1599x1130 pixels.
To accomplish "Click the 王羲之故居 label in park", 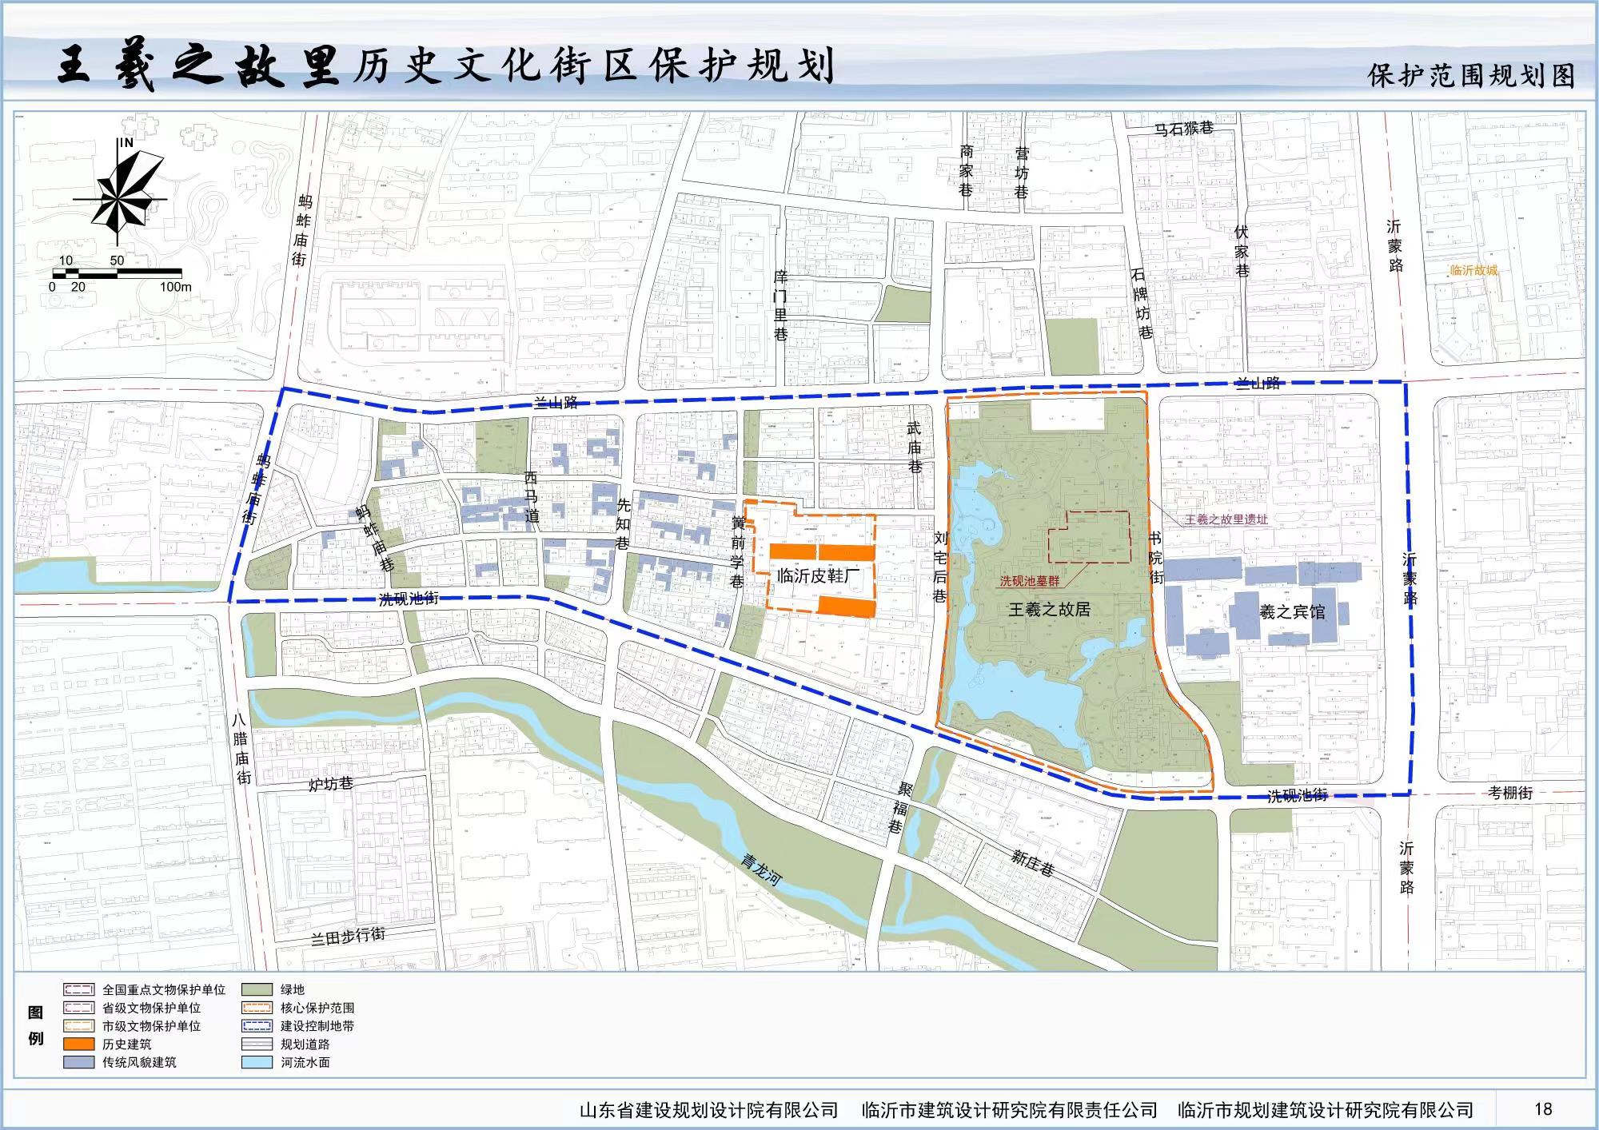I will click(x=1049, y=610).
